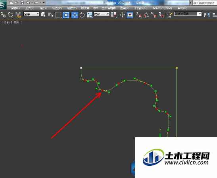Click the Align tool icon

[214, 15]
